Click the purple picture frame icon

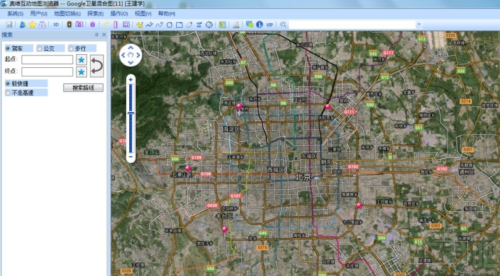point(126,25)
